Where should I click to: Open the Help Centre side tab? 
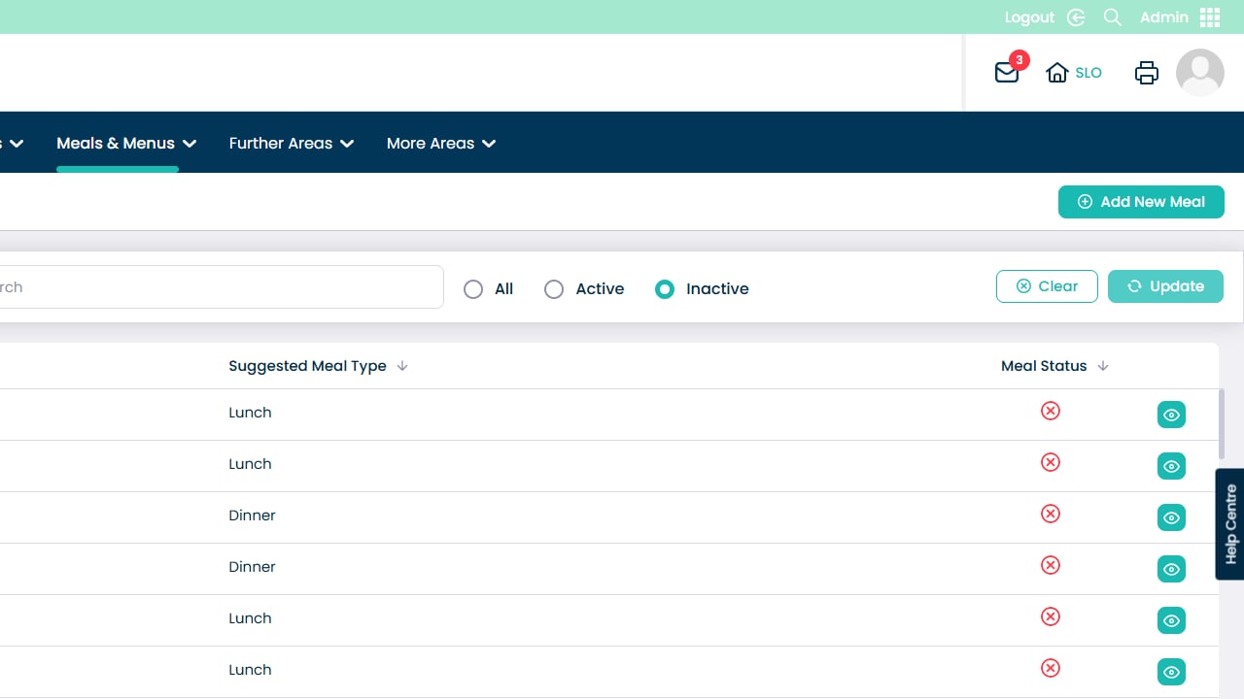click(x=1230, y=524)
